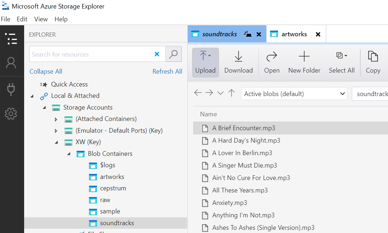Select the soundtracks container in tree
Image resolution: width=388 pixels, height=233 pixels.
click(106, 223)
